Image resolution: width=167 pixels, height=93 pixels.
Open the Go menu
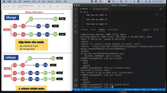pos(39,1)
